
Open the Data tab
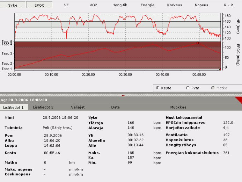(x=116, y=107)
